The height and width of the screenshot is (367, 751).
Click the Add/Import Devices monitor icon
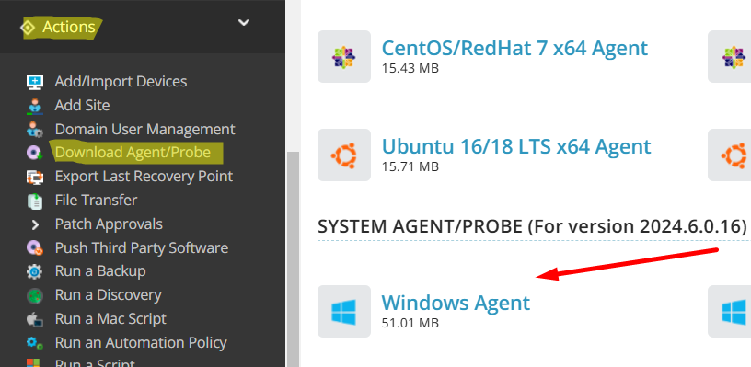coord(34,82)
